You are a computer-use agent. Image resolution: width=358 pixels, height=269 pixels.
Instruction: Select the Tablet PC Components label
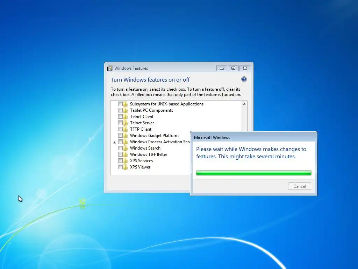point(152,110)
